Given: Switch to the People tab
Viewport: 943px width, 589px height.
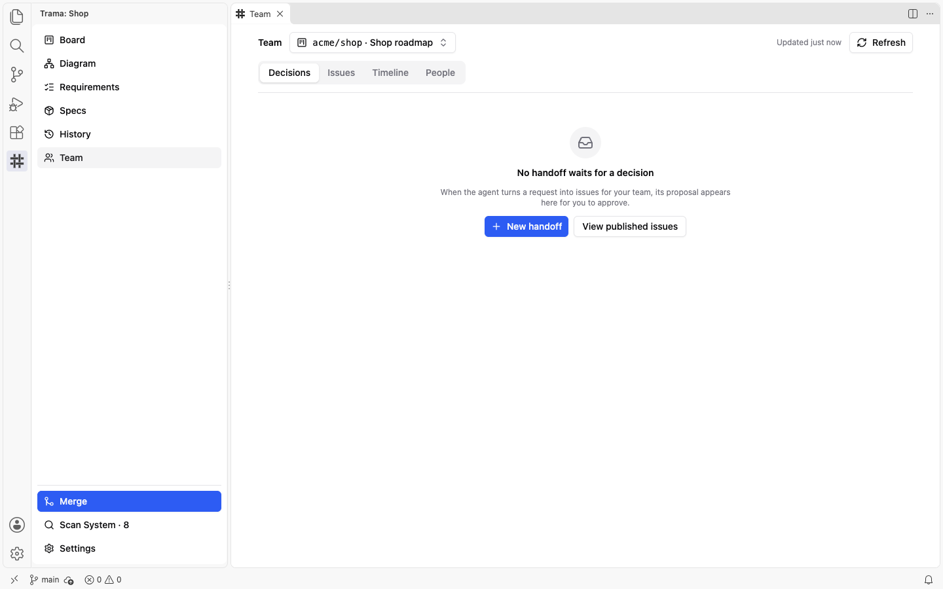Looking at the screenshot, I should (440, 73).
